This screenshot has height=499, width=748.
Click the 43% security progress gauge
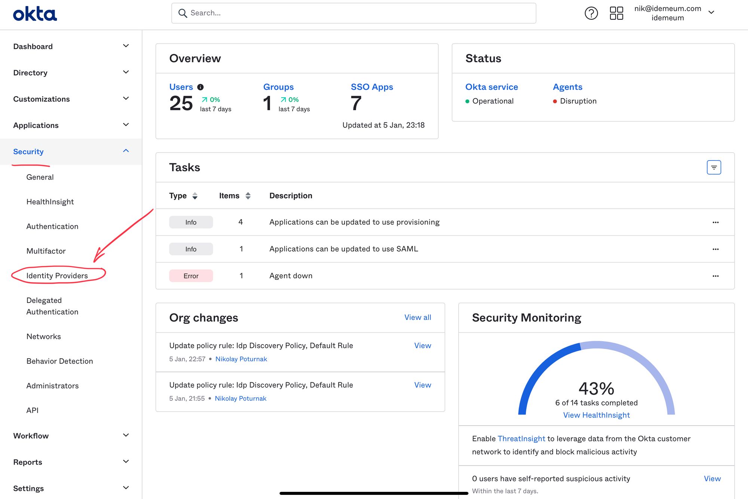pyautogui.click(x=597, y=378)
